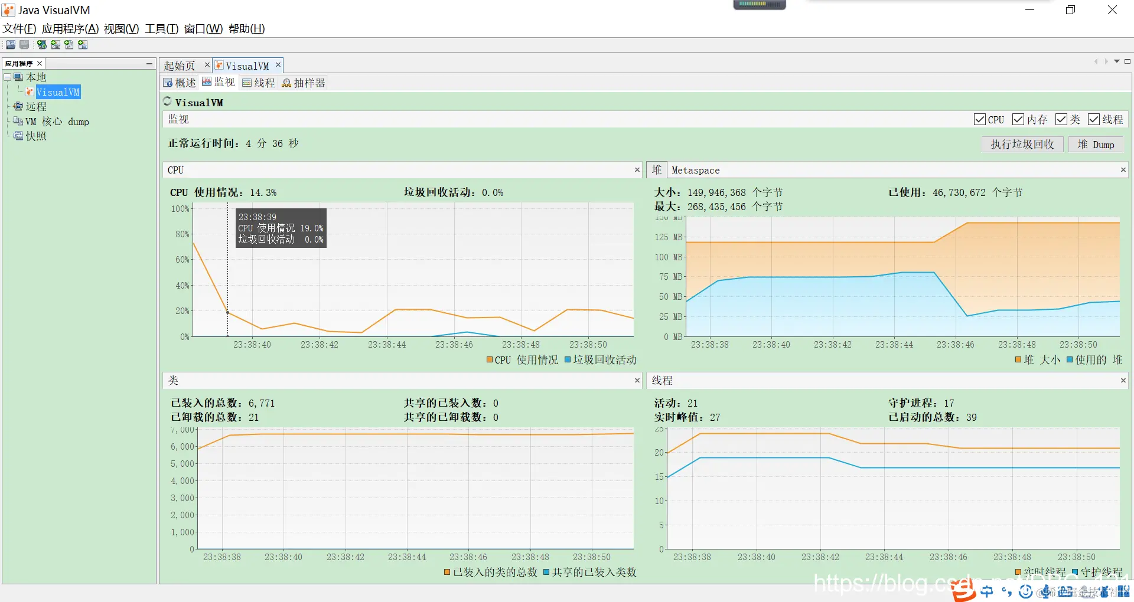Click the orange 堆 大小 legend swatch
Viewport: 1134px width, 602px height.
[1018, 360]
